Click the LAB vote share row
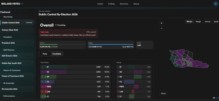Image resolution: width=219 pixels, height=101 pixels. (x=76, y=92)
